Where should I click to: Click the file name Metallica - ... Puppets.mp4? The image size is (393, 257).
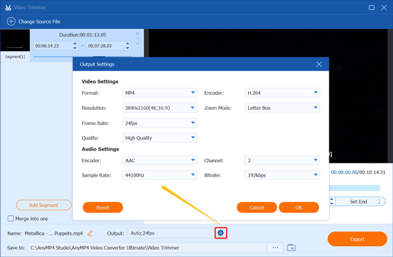[54, 233]
